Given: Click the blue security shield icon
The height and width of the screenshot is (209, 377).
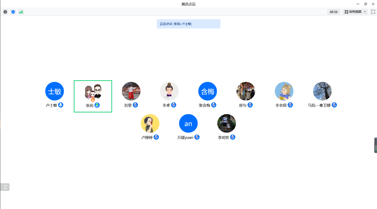Looking at the screenshot, I should (x=13, y=12).
